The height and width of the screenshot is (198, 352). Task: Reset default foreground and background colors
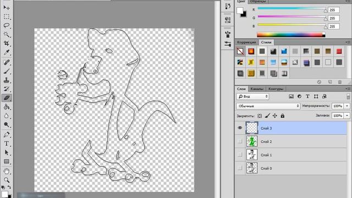tap(3, 187)
